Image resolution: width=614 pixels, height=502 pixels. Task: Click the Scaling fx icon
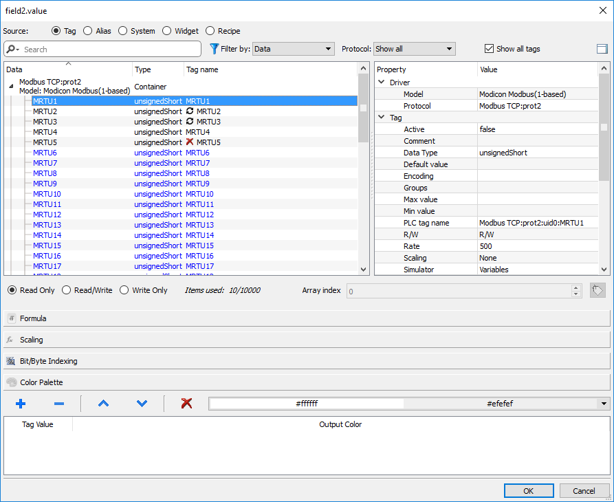[x=10, y=340]
